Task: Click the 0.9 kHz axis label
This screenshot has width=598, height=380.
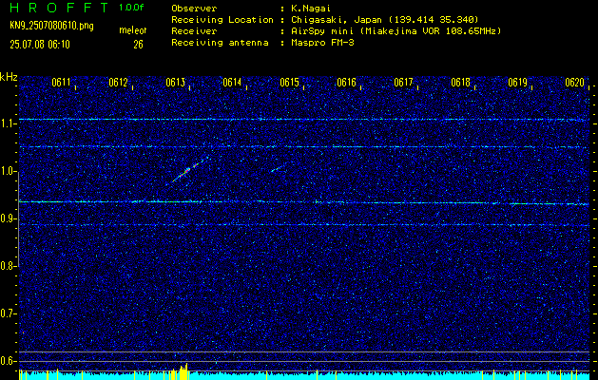Action: 9,218
